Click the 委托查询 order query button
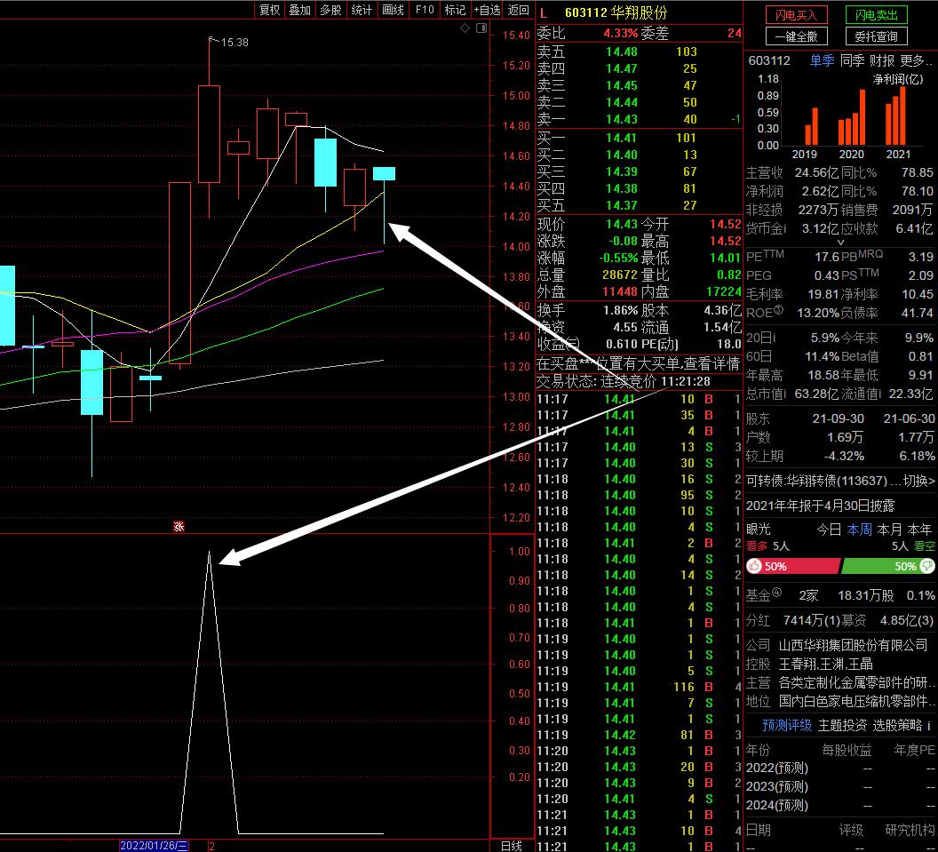This screenshot has width=938, height=852. click(x=877, y=36)
